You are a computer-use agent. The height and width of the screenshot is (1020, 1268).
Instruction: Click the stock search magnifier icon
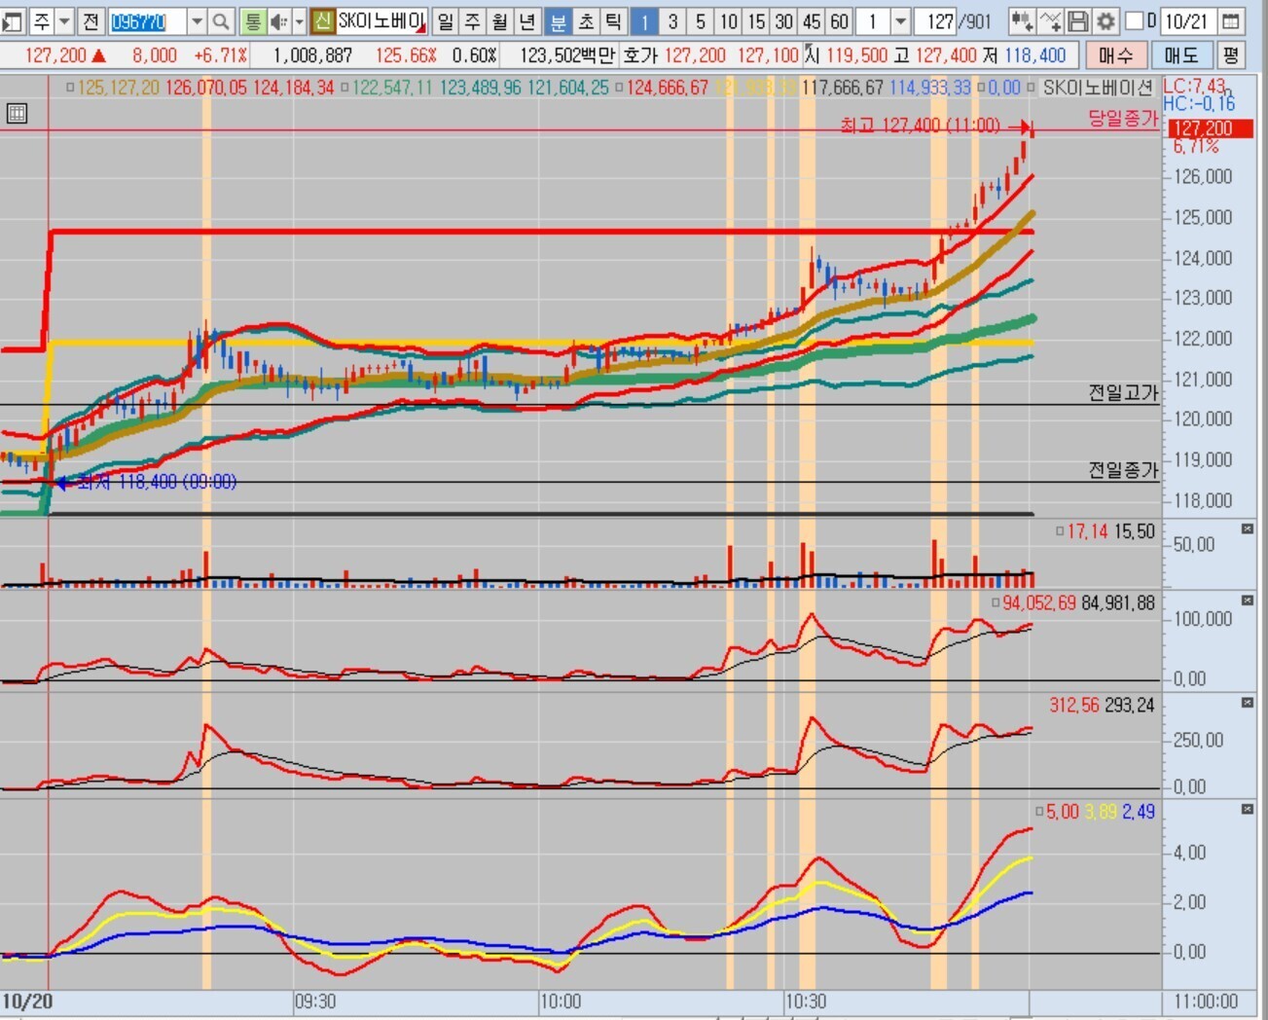[x=221, y=21]
